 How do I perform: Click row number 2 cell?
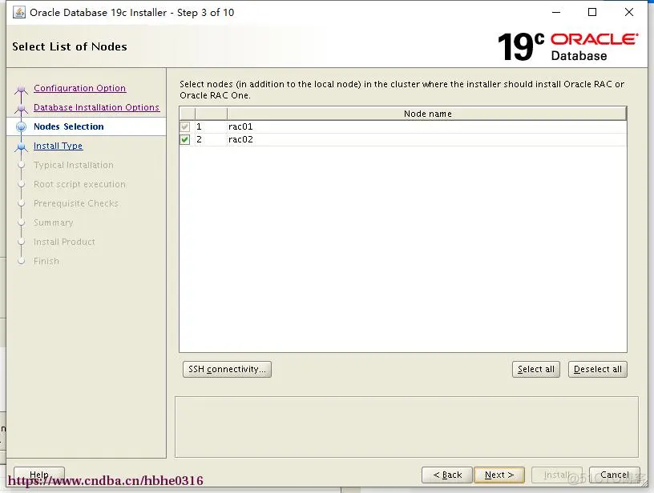(211, 139)
